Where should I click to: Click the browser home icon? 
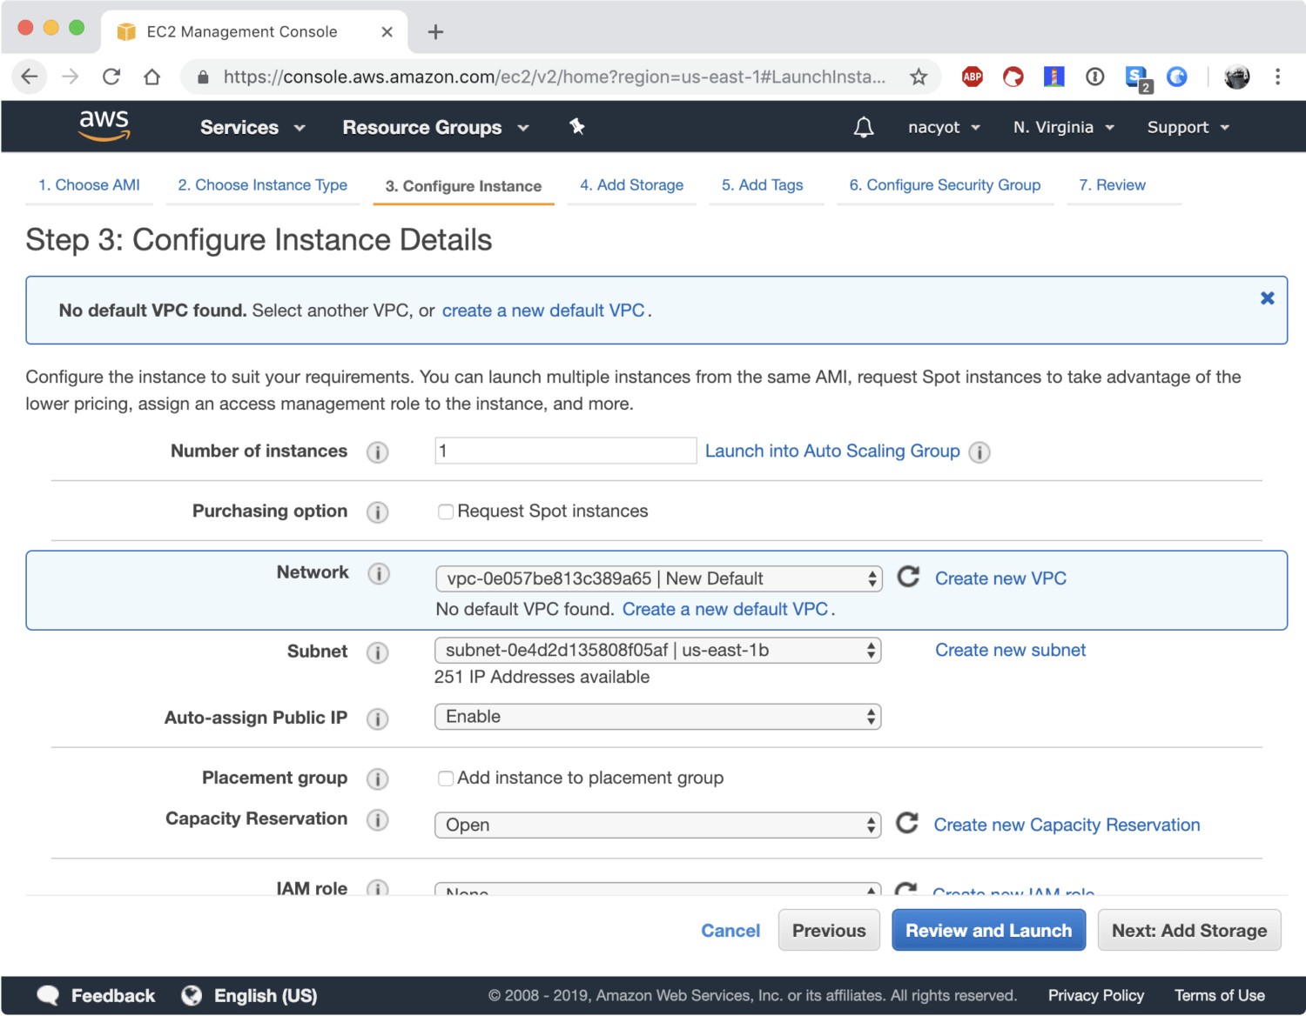click(x=152, y=77)
